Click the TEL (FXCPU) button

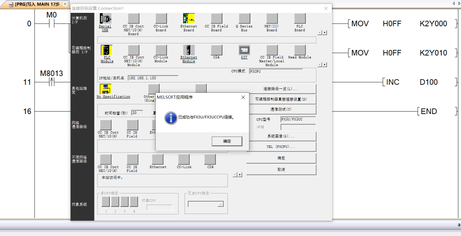pos(281,147)
